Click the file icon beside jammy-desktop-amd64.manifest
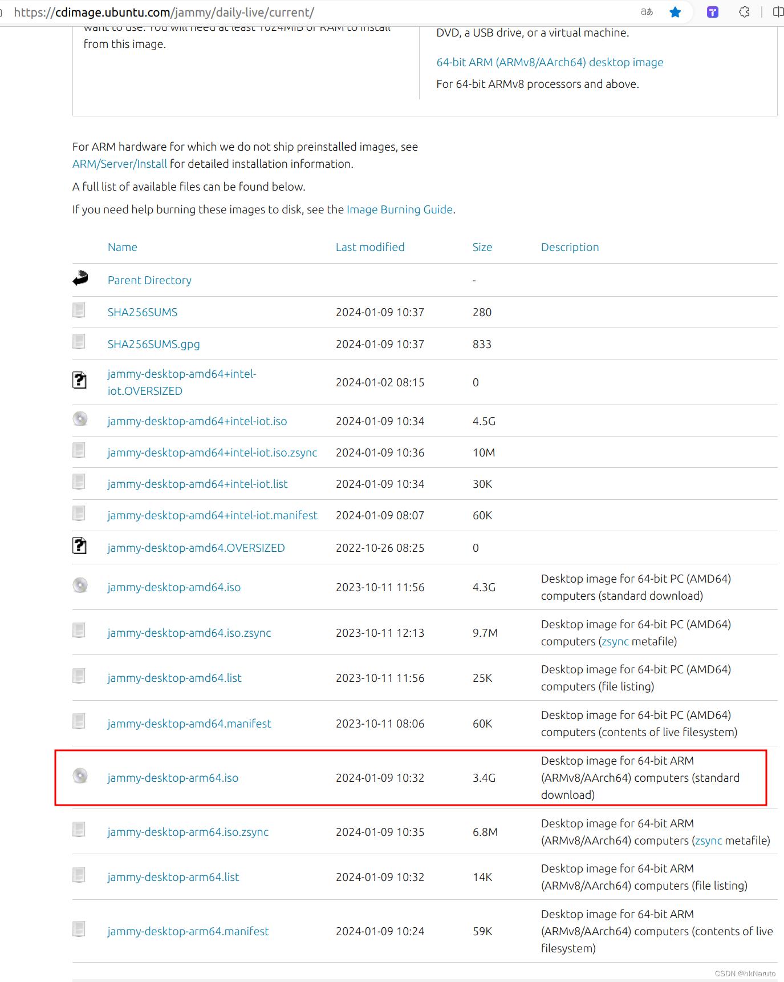Image resolution: width=784 pixels, height=982 pixels. click(79, 721)
